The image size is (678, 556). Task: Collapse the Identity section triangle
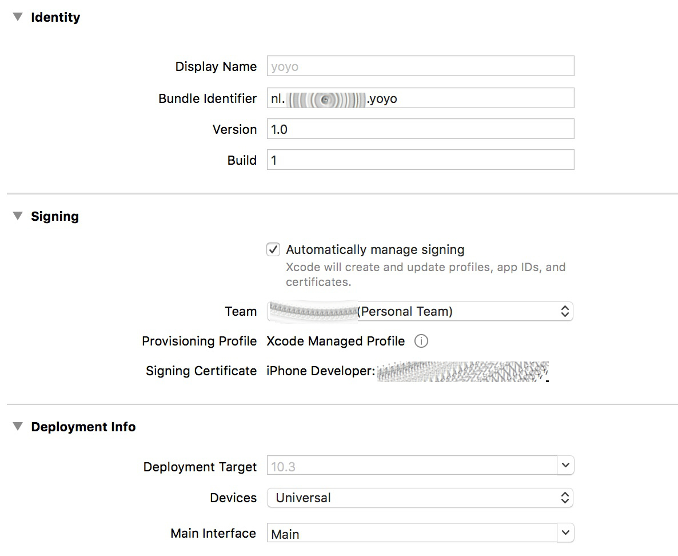[x=18, y=17]
